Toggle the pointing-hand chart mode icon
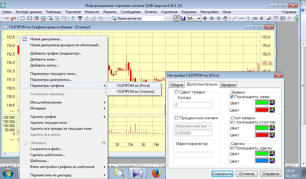 tap(177, 18)
